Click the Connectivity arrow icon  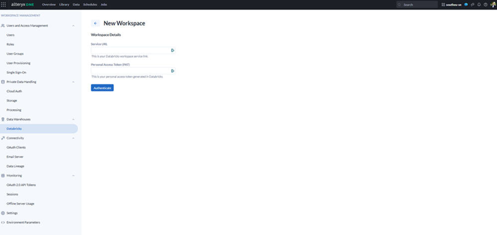(3, 138)
